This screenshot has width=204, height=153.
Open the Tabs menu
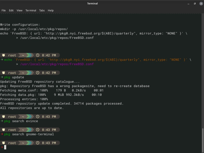[x=42, y=10]
